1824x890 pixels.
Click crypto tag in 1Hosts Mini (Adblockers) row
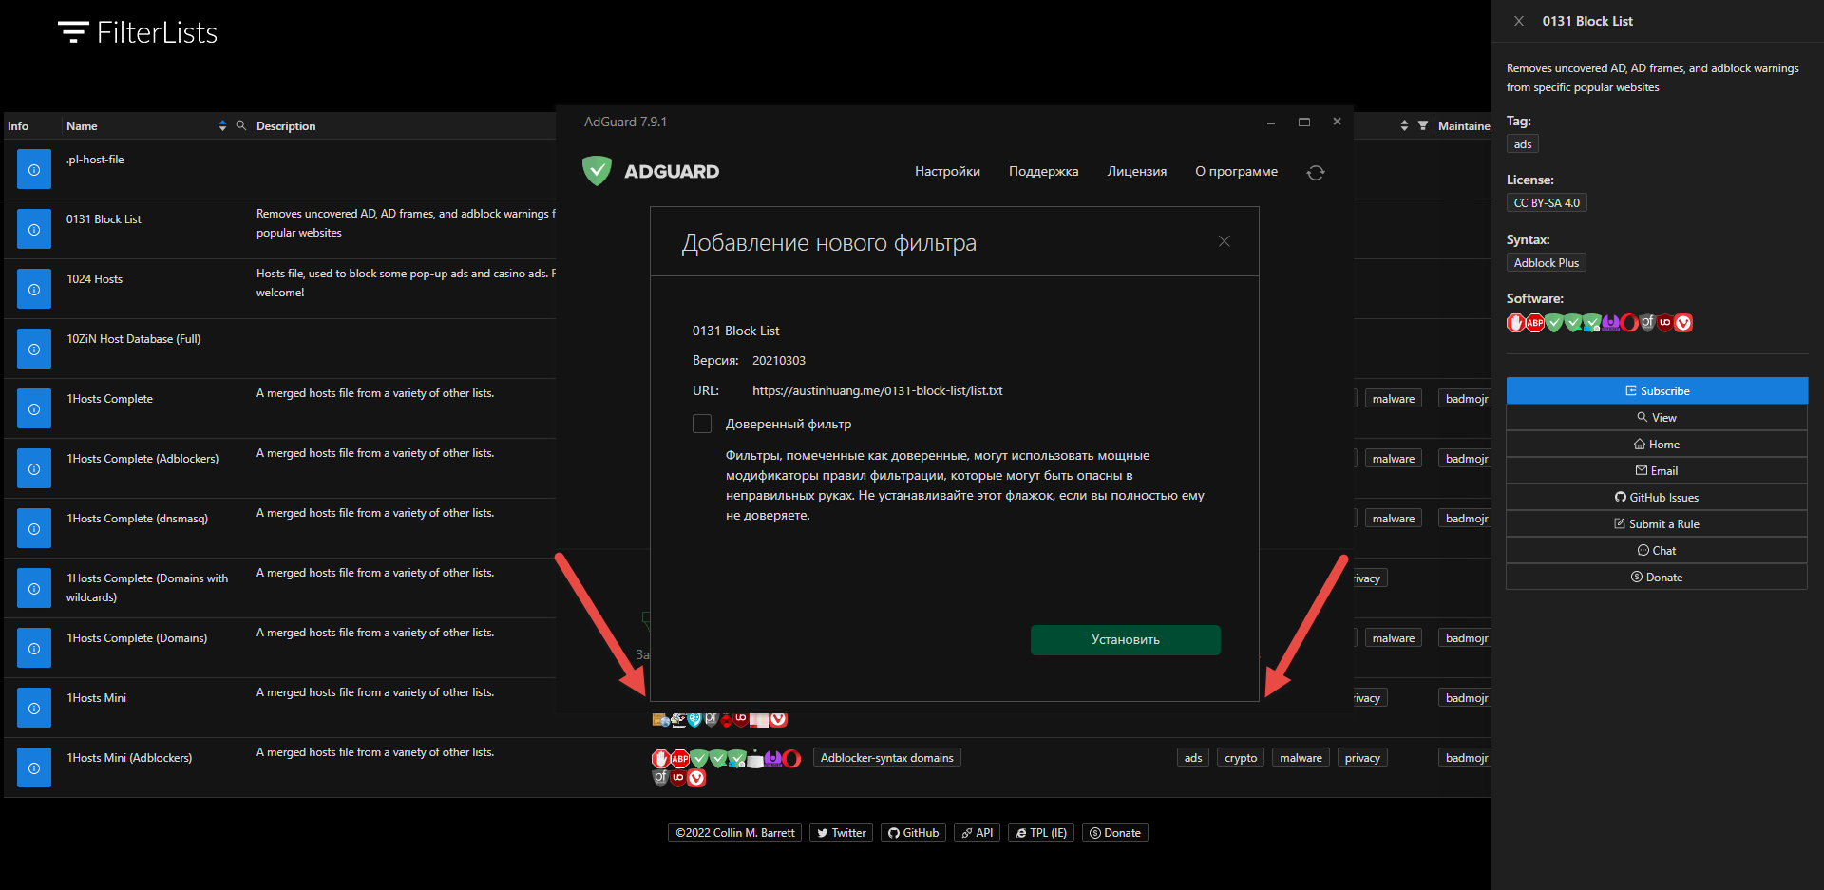coord(1241,758)
